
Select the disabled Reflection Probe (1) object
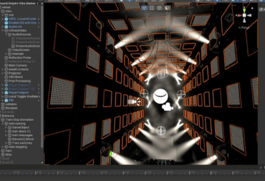click(22, 61)
